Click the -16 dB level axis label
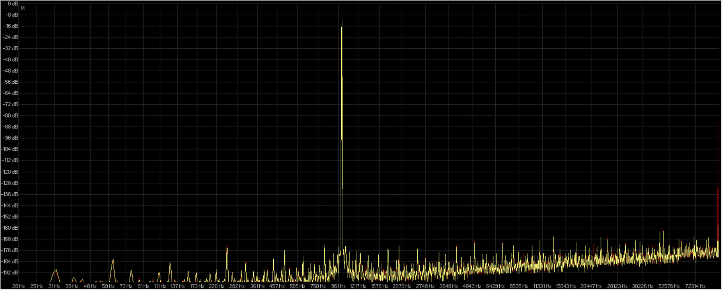Viewport: 722px width, 290px height. [x=11, y=26]
